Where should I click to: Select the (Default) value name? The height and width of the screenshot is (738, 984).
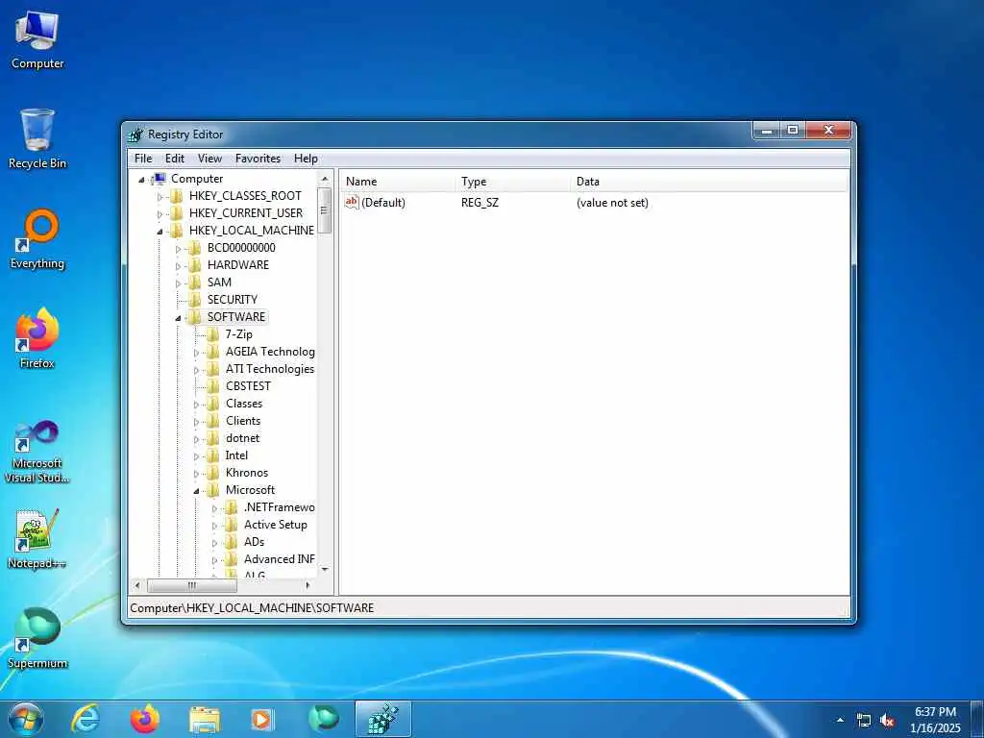click(383, 203)
